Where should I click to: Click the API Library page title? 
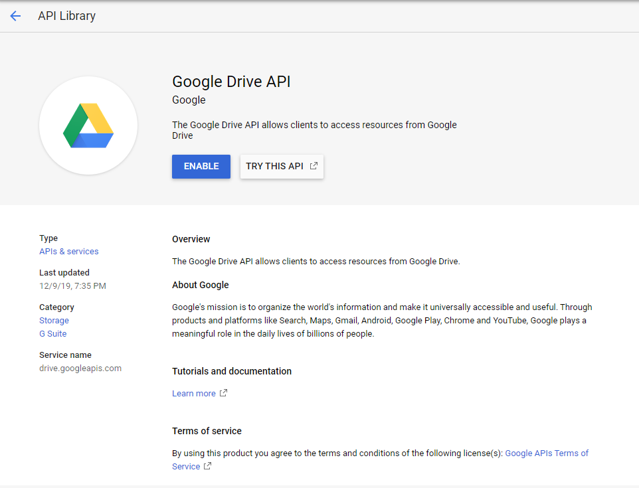[x=66, y=16]
